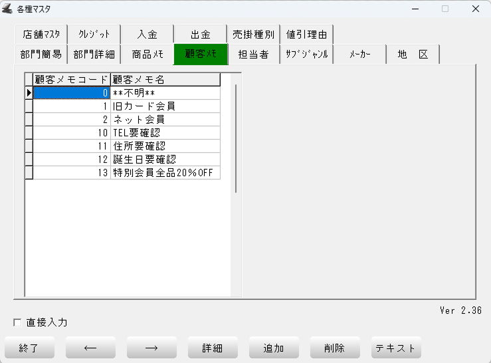The height and width of the screenshot is (363, 491).
Task: Select the 旧カード会員 row
Action: [165, 106]
